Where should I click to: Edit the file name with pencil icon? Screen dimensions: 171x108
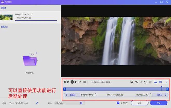pyautogui.click(x=37, y=103)
